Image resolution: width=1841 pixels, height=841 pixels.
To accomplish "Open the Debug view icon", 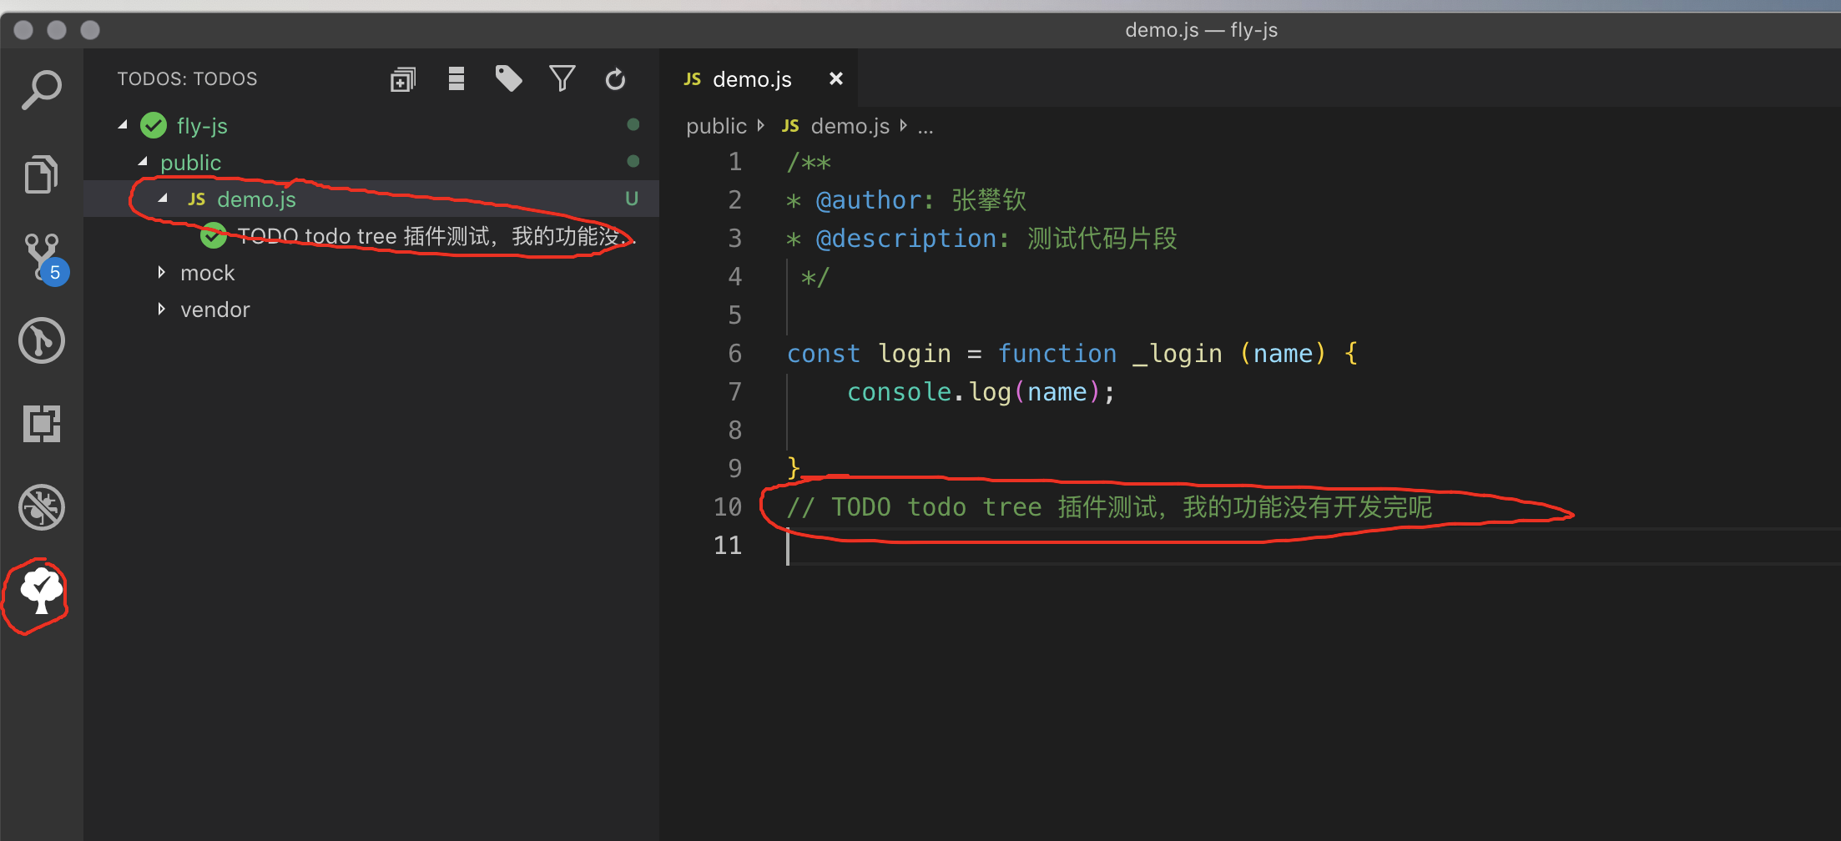I will (42, 507).
